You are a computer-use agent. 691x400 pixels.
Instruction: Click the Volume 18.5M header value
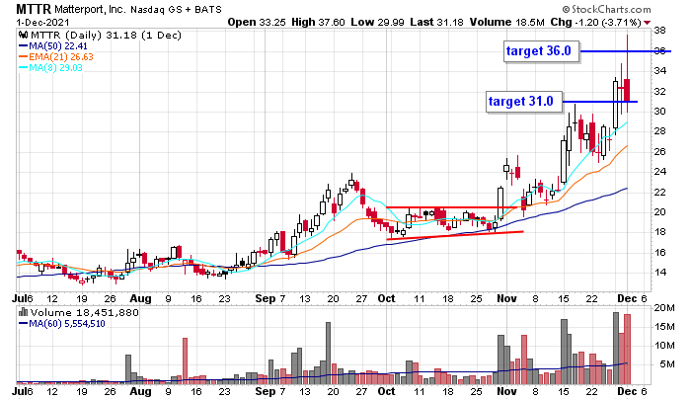[506, 22]
